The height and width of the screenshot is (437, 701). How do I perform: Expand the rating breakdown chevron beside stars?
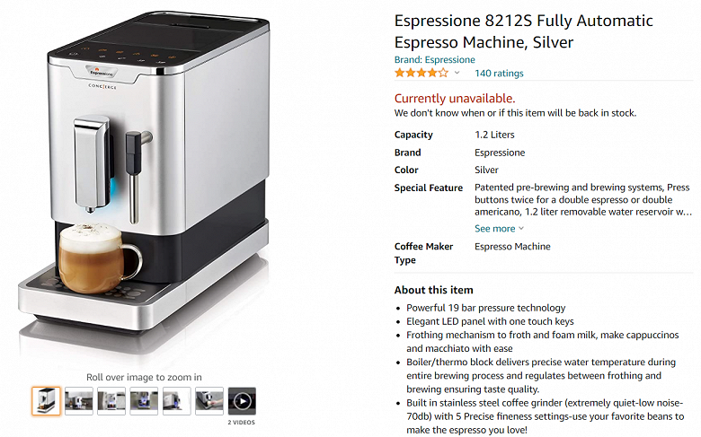pyautogui.click(x=457, y=73)
